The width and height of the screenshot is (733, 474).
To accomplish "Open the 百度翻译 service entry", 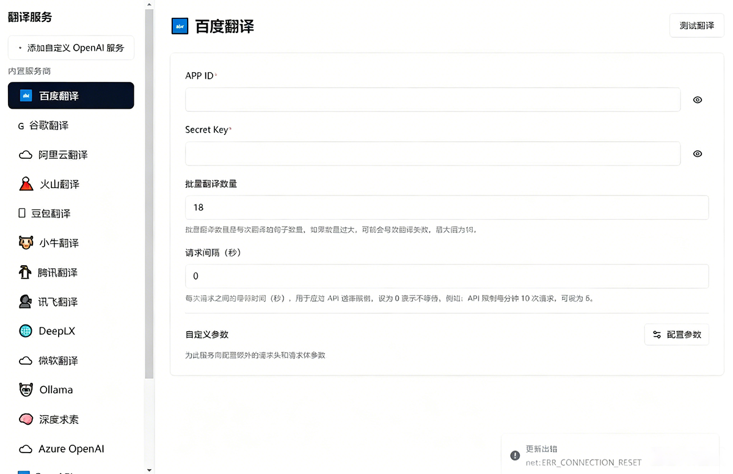I will point(71,95).
